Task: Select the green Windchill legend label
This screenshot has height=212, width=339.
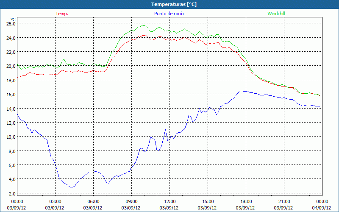Action: coord(276,14)
